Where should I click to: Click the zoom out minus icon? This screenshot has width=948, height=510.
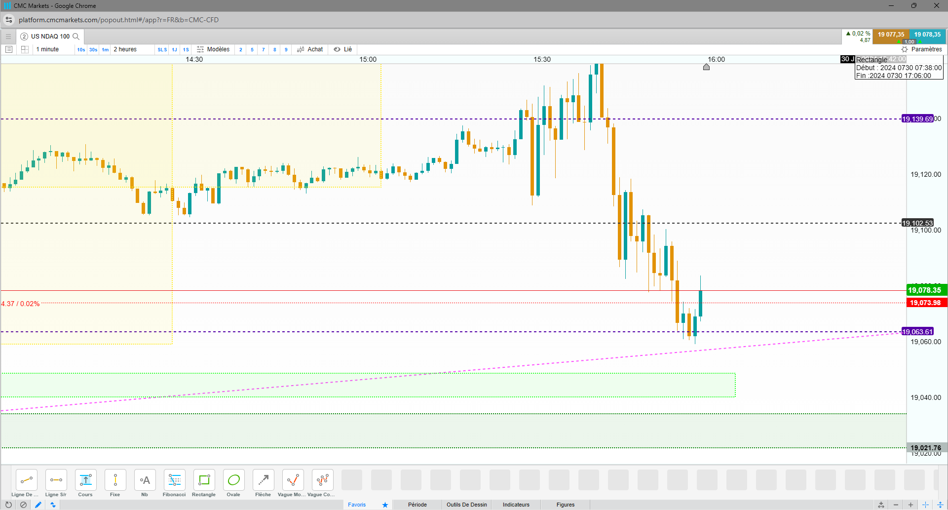(896, 505)
